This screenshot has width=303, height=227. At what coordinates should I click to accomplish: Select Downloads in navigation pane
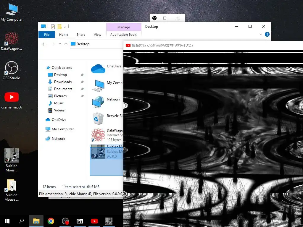click(60, 82)
